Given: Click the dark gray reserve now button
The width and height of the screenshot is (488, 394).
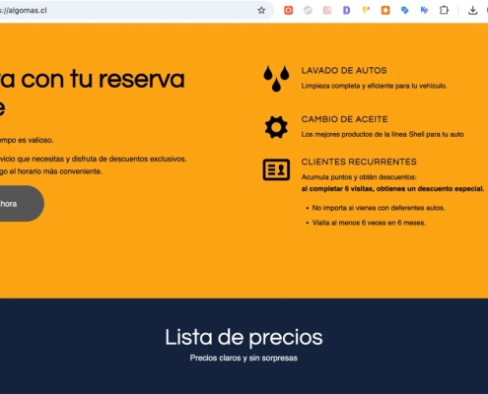Looking at the screenshot, I should tap(22, 204).
